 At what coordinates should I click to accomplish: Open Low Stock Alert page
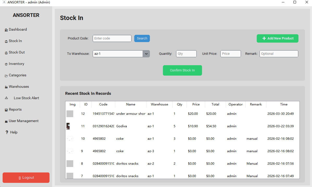click(27, 98)
